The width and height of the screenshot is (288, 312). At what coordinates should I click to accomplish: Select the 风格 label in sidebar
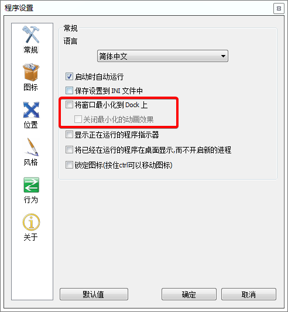(30, 162)
